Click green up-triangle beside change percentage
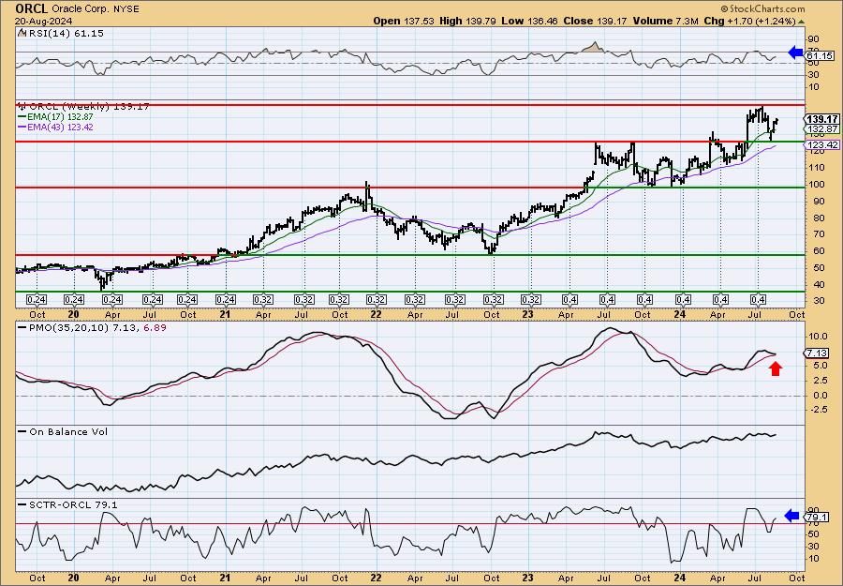The image size is (843, 586). 801,22
